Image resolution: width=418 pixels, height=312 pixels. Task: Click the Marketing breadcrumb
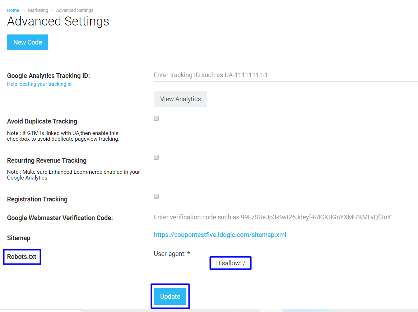click(x=38, y=10)
